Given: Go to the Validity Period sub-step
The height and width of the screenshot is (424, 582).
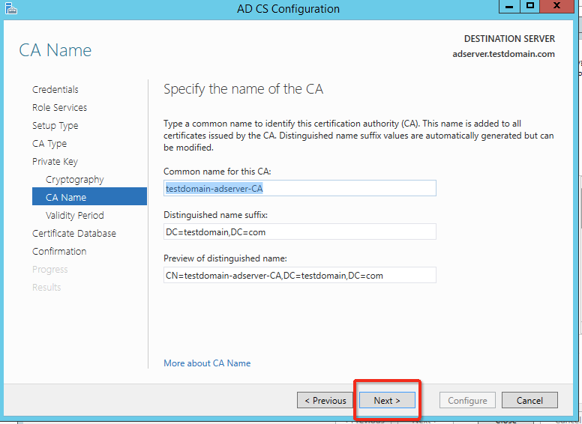Looking at the screenshot, I should click(x=75, y=216).
